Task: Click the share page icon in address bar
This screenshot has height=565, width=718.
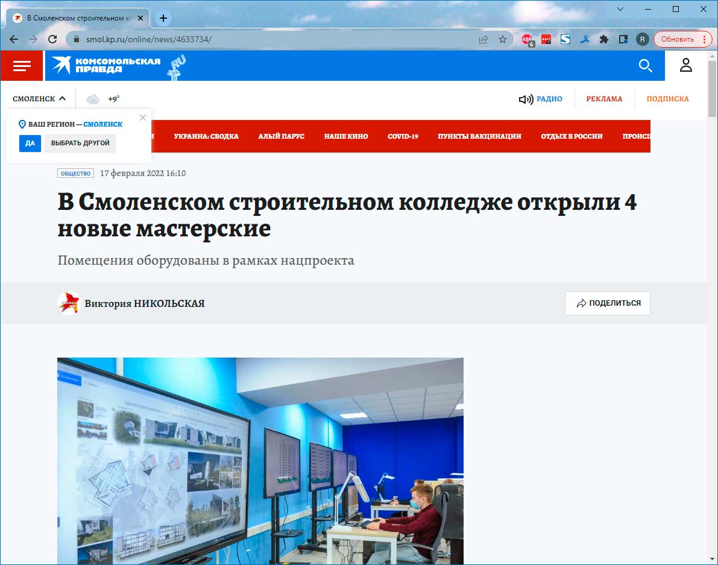Action: (x=483, y=39)
